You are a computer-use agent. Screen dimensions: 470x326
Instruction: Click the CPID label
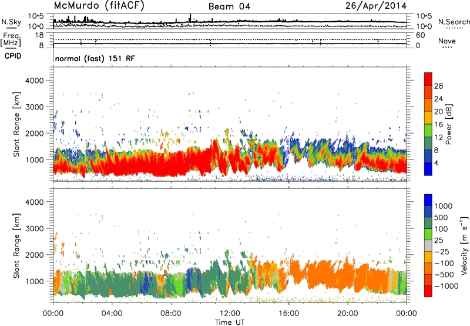(x=13, y=56)
